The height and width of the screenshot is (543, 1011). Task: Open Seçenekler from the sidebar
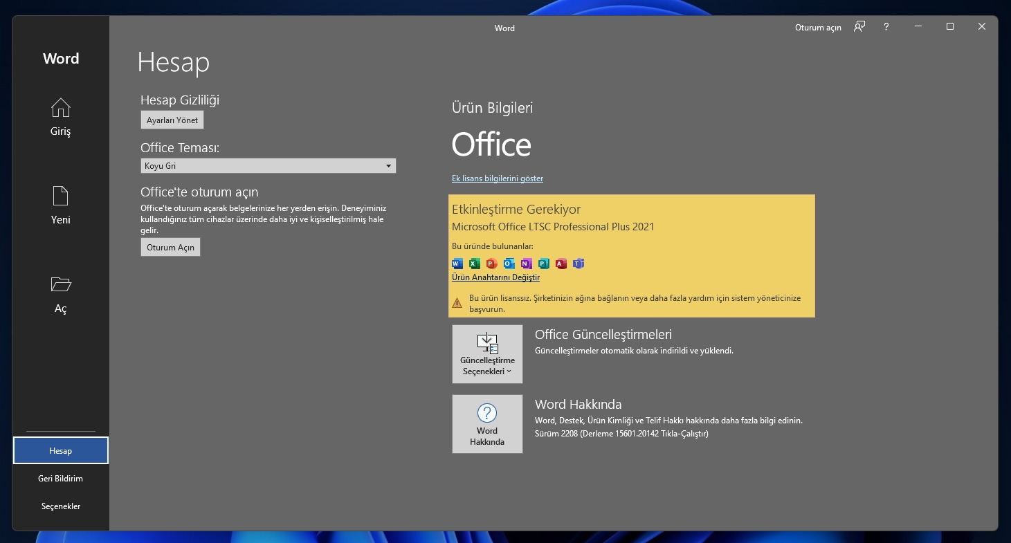[61, 506]
